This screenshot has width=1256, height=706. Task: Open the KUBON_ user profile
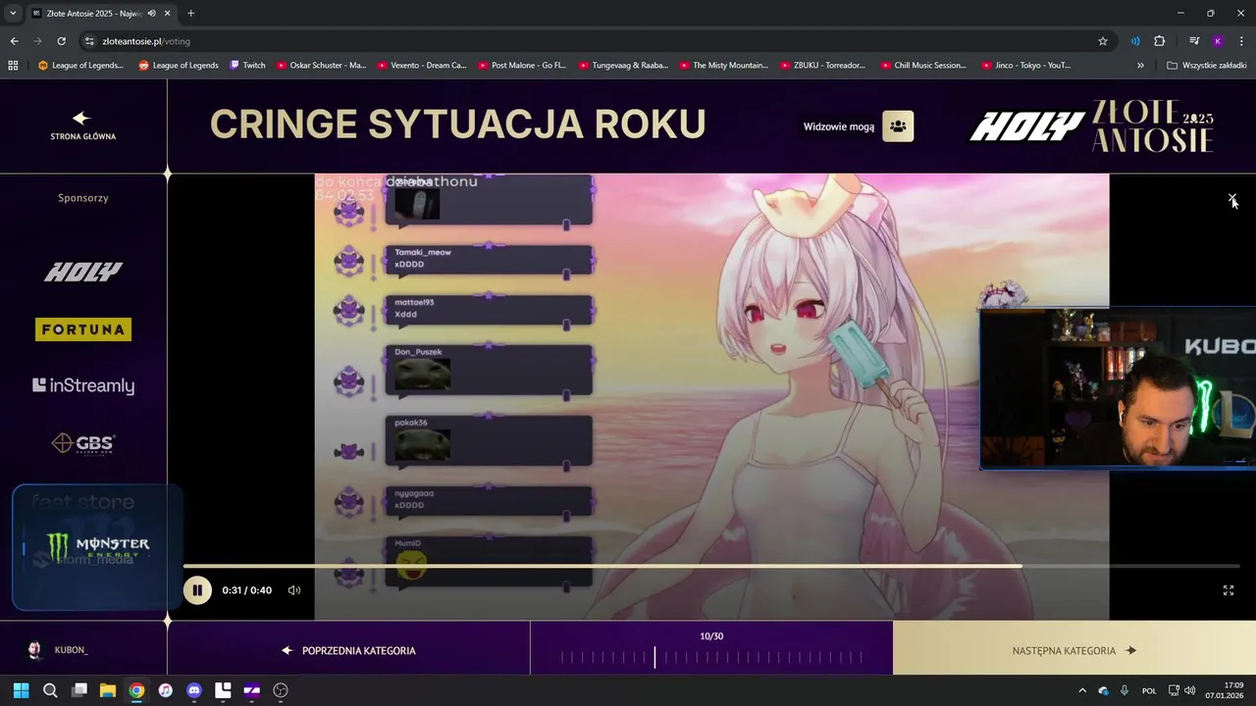point(57,650)
